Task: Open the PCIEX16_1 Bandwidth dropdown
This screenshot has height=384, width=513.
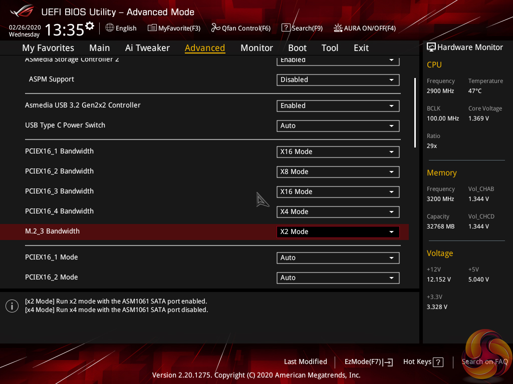Action: [x=338, y=152]
